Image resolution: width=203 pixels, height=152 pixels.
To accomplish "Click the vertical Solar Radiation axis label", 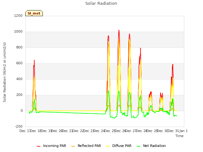I will [x=4, y=72].
